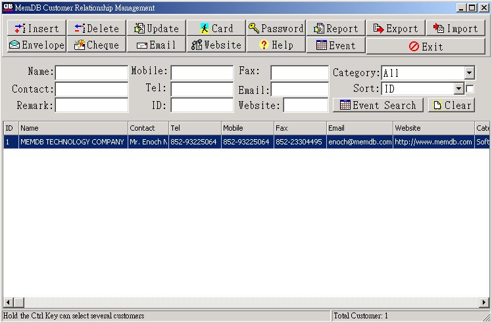492x323 pixels.
Task: Click the Ctrl Key hint status text
Action: [74, 316]
